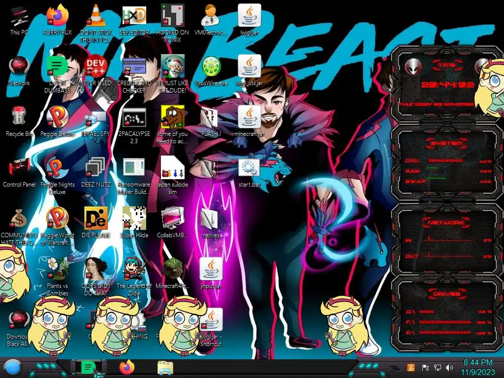Viewport: 504px width, 378px height.
Task: Click the volume speaker tray icon
Action: coord(449,367)
